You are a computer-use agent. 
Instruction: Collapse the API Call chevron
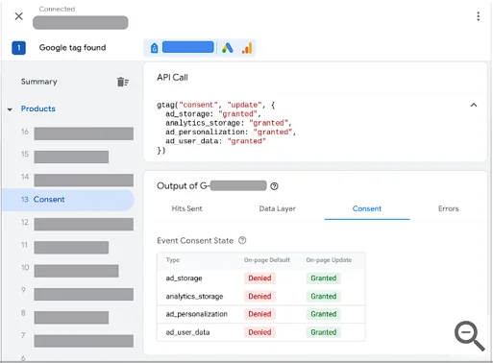click(474, 105)
